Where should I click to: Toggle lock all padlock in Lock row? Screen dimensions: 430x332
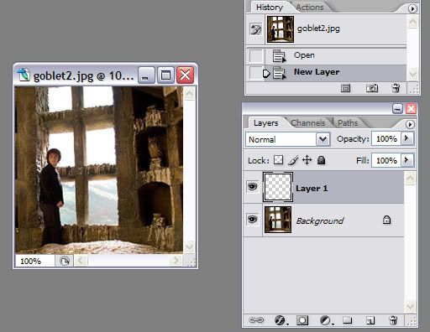pos(321,160)
